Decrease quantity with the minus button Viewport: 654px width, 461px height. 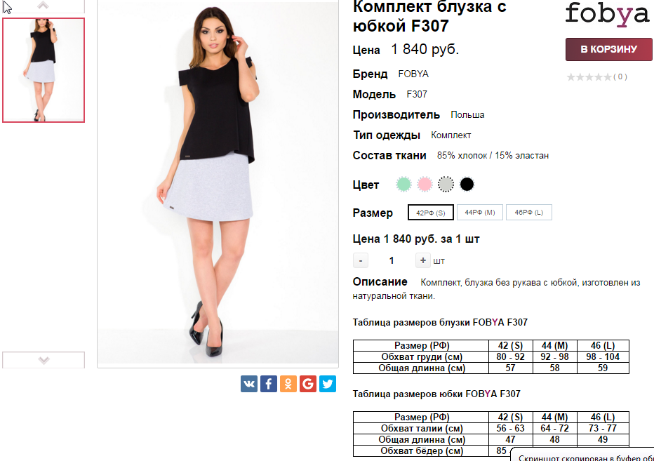361,261
